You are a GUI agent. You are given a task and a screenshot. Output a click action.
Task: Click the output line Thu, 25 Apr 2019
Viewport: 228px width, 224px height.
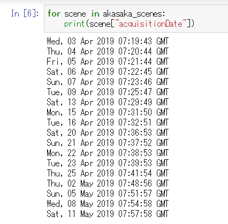coord(108,173)
